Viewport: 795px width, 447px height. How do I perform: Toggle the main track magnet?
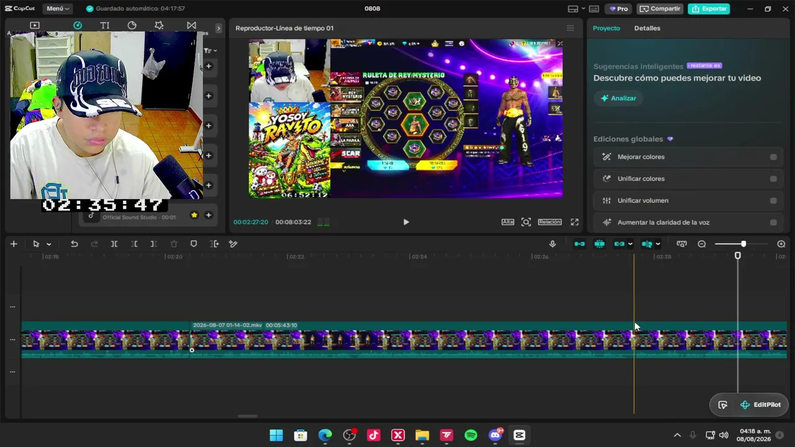579,244
